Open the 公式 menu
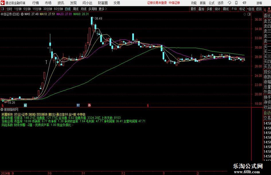Screen dimensions: 271x175 (212, 3)
